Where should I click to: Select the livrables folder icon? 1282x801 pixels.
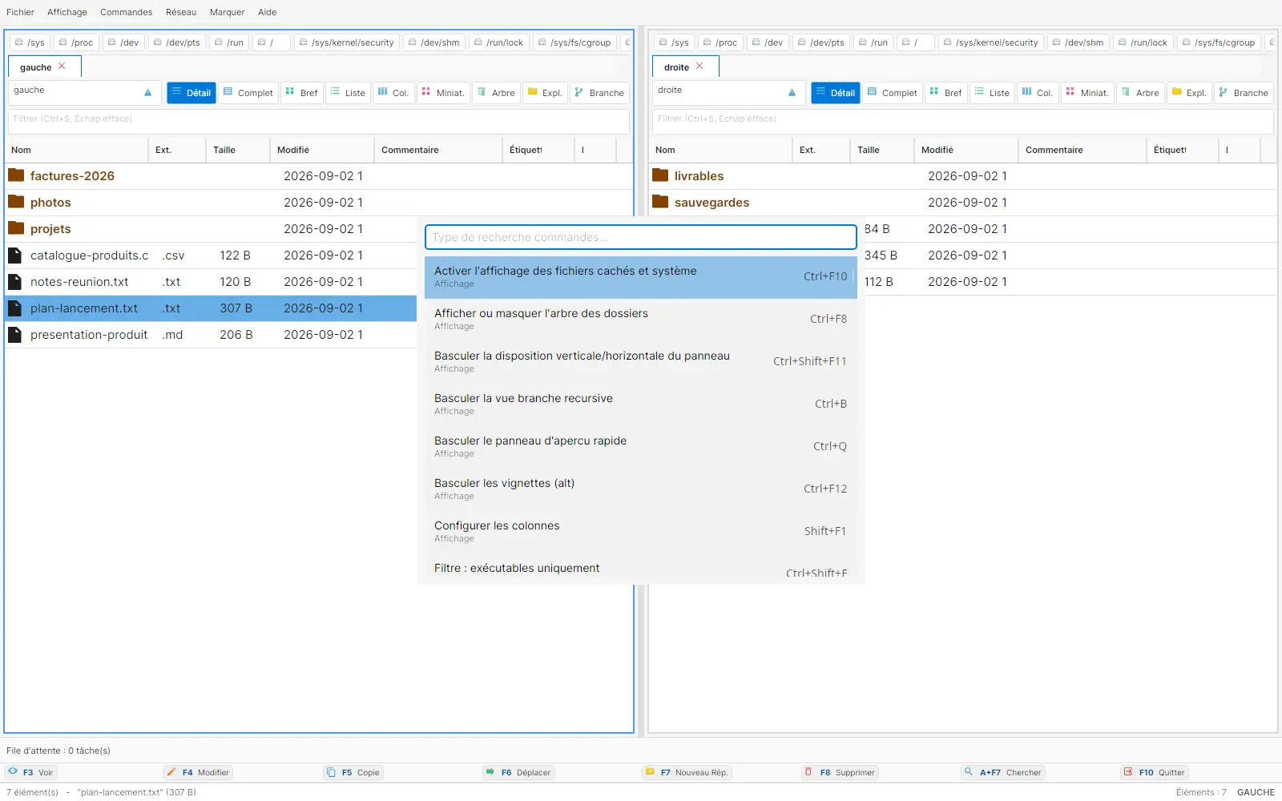(x=660, y=175)
